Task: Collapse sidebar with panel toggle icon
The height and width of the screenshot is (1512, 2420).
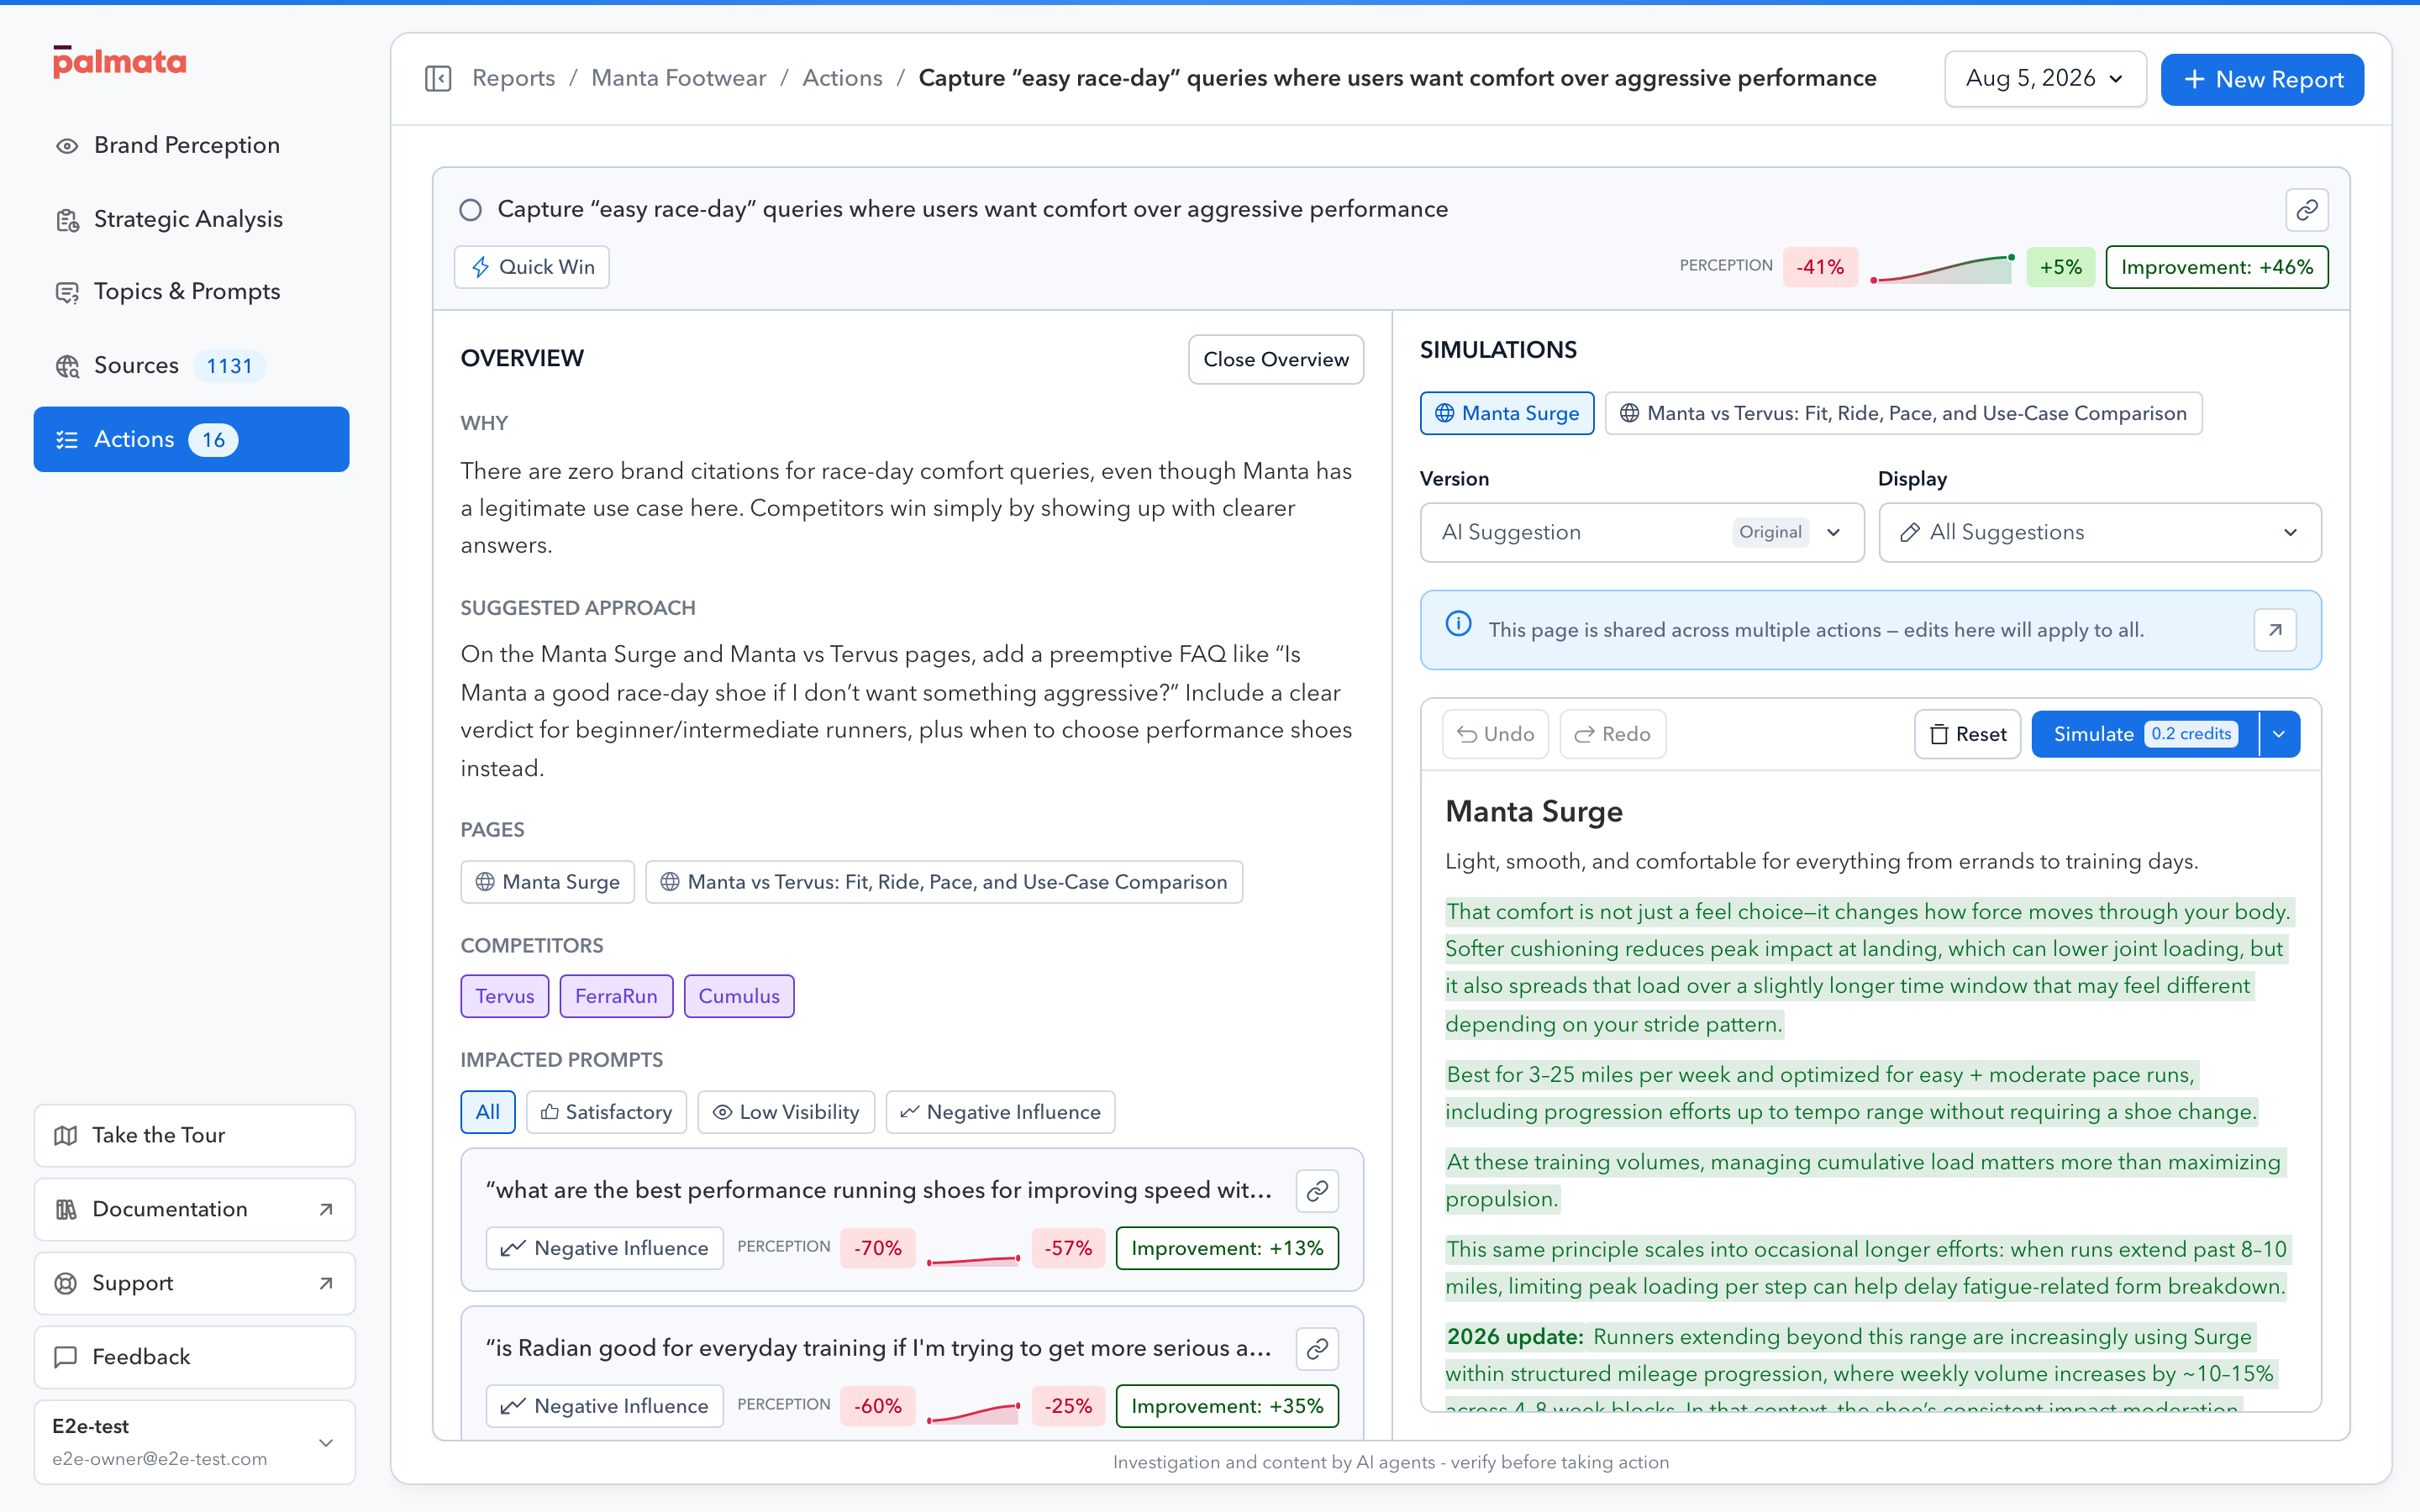Action: pos(438,78)
